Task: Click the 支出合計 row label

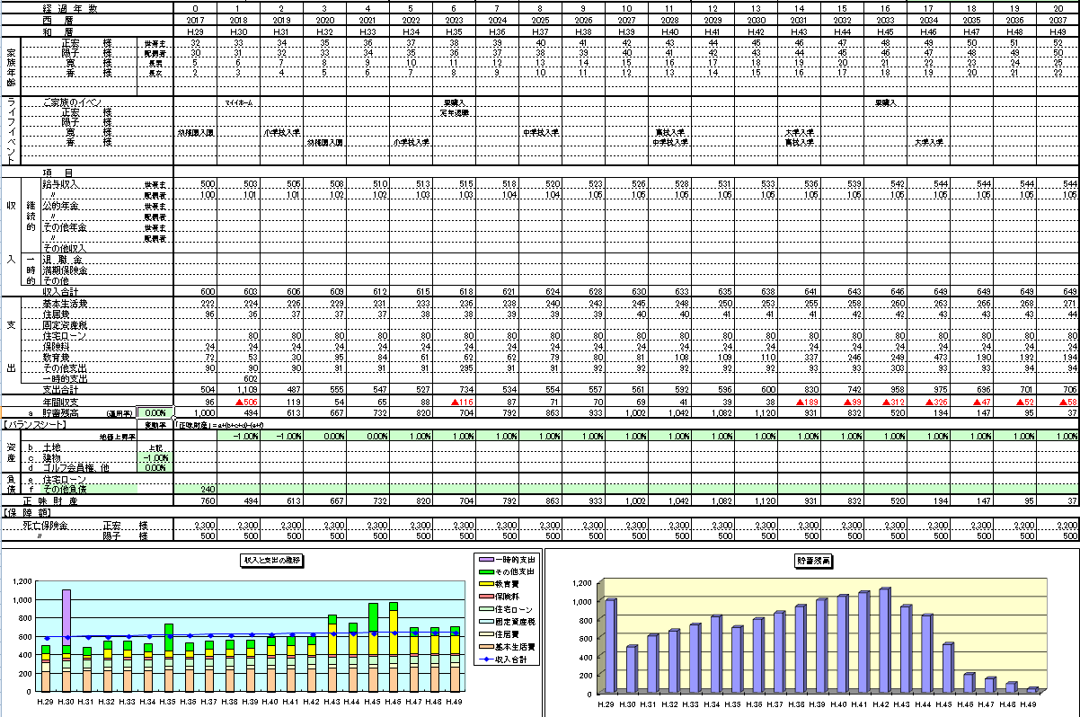Action: 63,390
